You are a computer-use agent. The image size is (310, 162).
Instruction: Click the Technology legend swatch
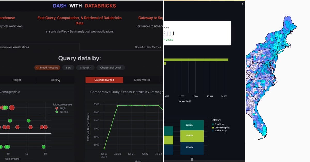click(x=213, y=130)
